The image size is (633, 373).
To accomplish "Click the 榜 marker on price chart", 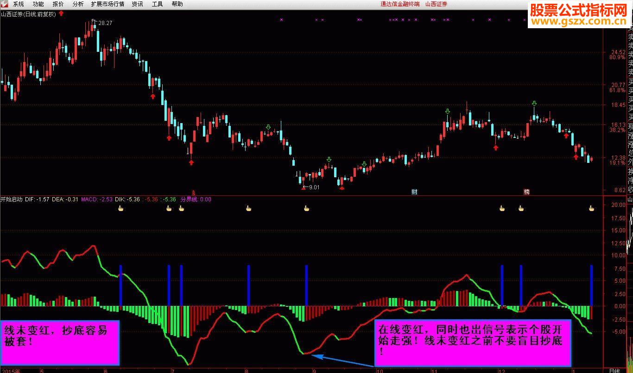I will click(x=526, y=192).
